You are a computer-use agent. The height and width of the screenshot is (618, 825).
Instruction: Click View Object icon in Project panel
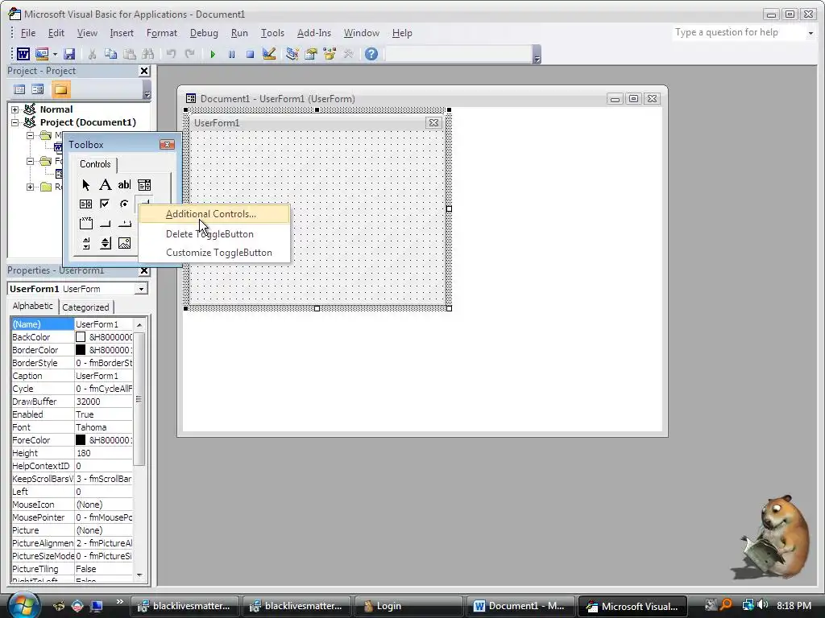pyautogui.click(x=37, y=89)
